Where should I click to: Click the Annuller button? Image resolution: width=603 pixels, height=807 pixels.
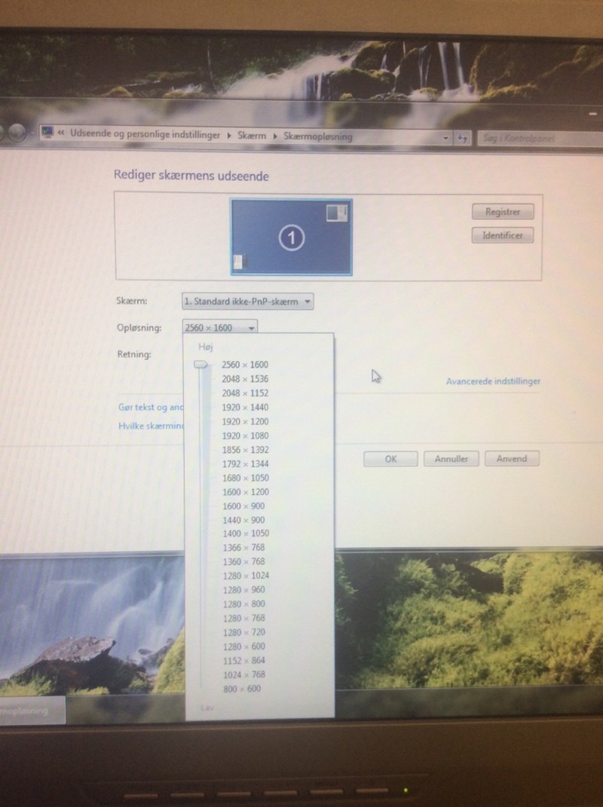(451, 459)
